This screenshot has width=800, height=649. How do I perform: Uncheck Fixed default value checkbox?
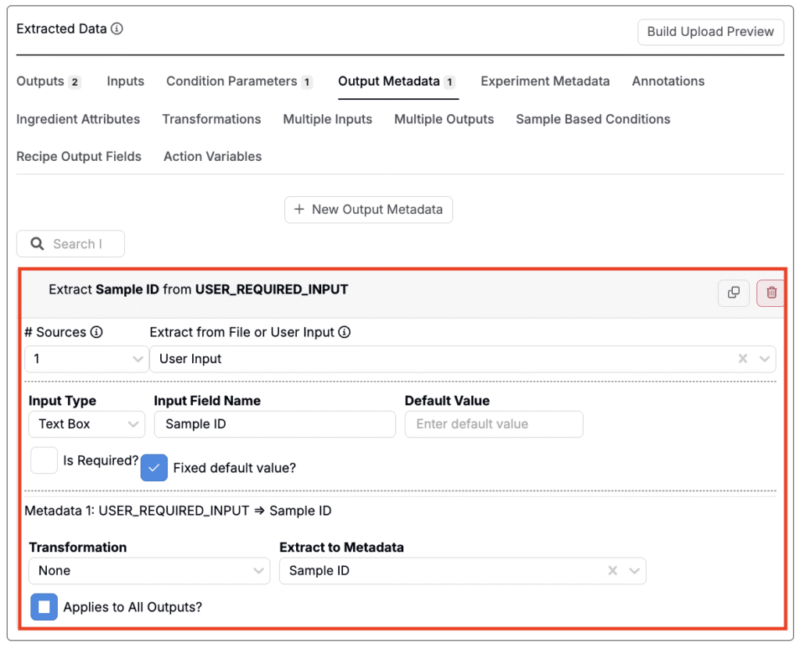(x=155, y=468)
